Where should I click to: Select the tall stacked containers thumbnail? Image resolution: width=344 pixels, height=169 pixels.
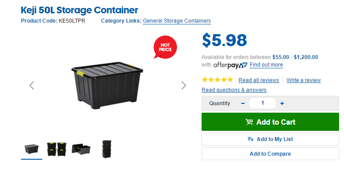pyautogui.click(x=107, y=149)
